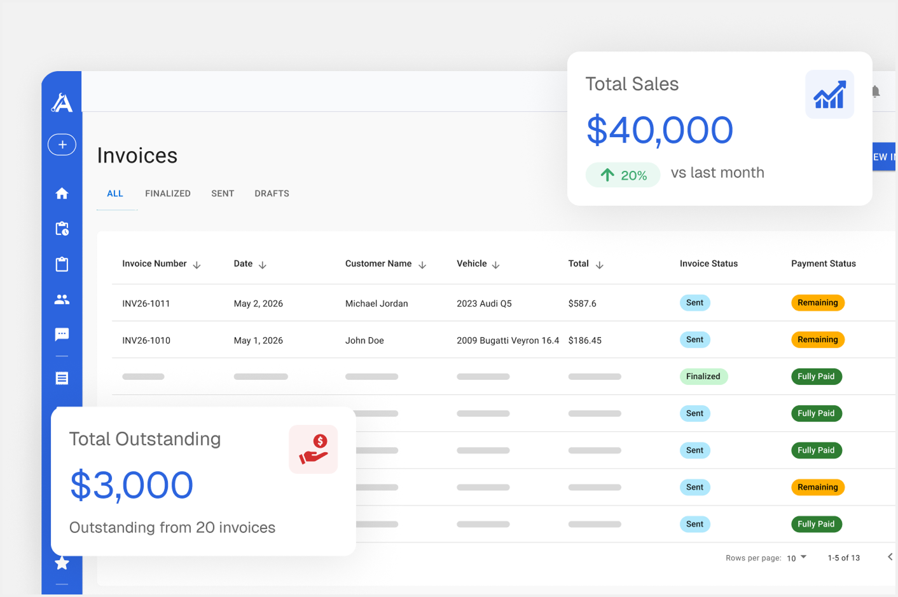The image size is (898, 597).
Task: Sort by Total arrow
Action: [599, 265]
